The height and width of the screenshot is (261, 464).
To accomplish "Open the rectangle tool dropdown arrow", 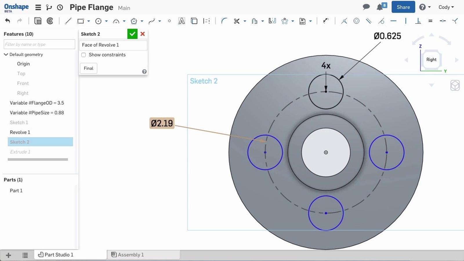I will pyautogui.click(x=89, y=21).
